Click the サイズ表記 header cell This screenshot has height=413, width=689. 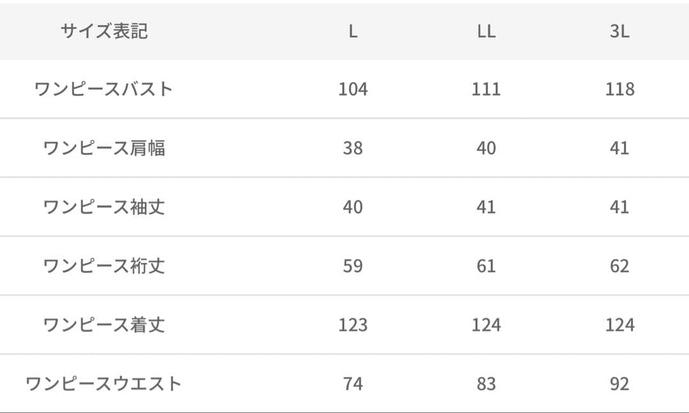104,31
